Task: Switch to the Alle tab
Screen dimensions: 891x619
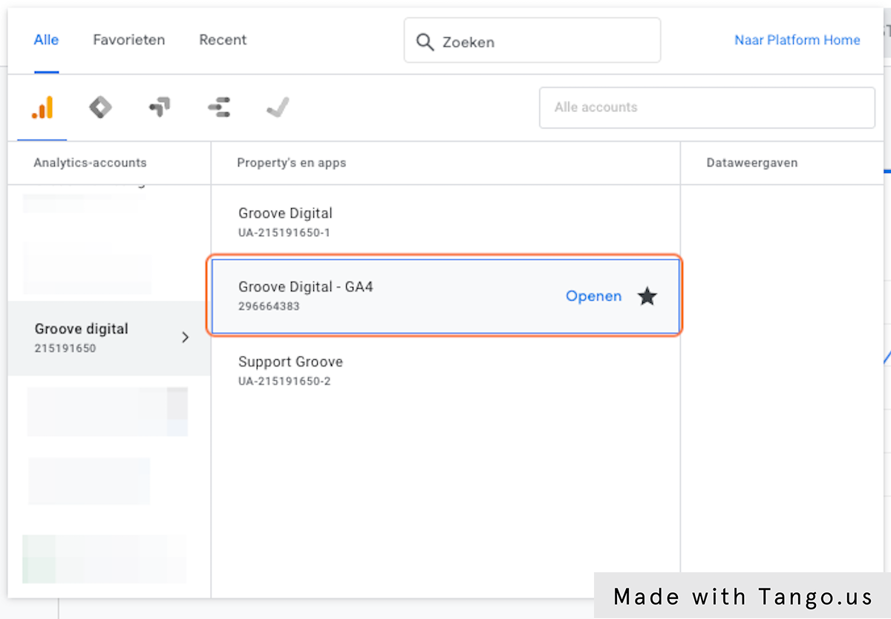Action: pos(46,40)
